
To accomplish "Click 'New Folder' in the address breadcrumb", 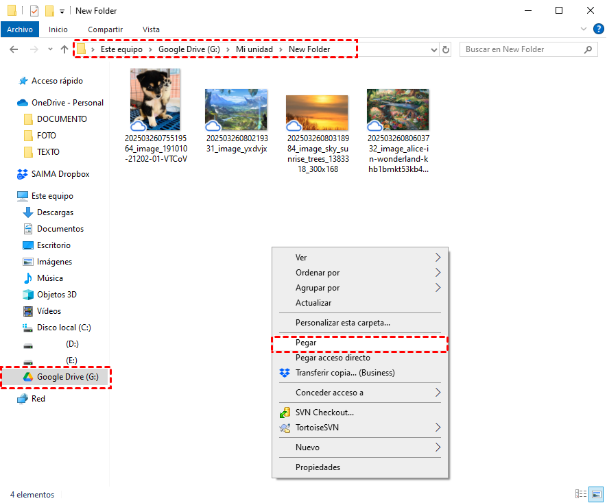I will 309,49.
